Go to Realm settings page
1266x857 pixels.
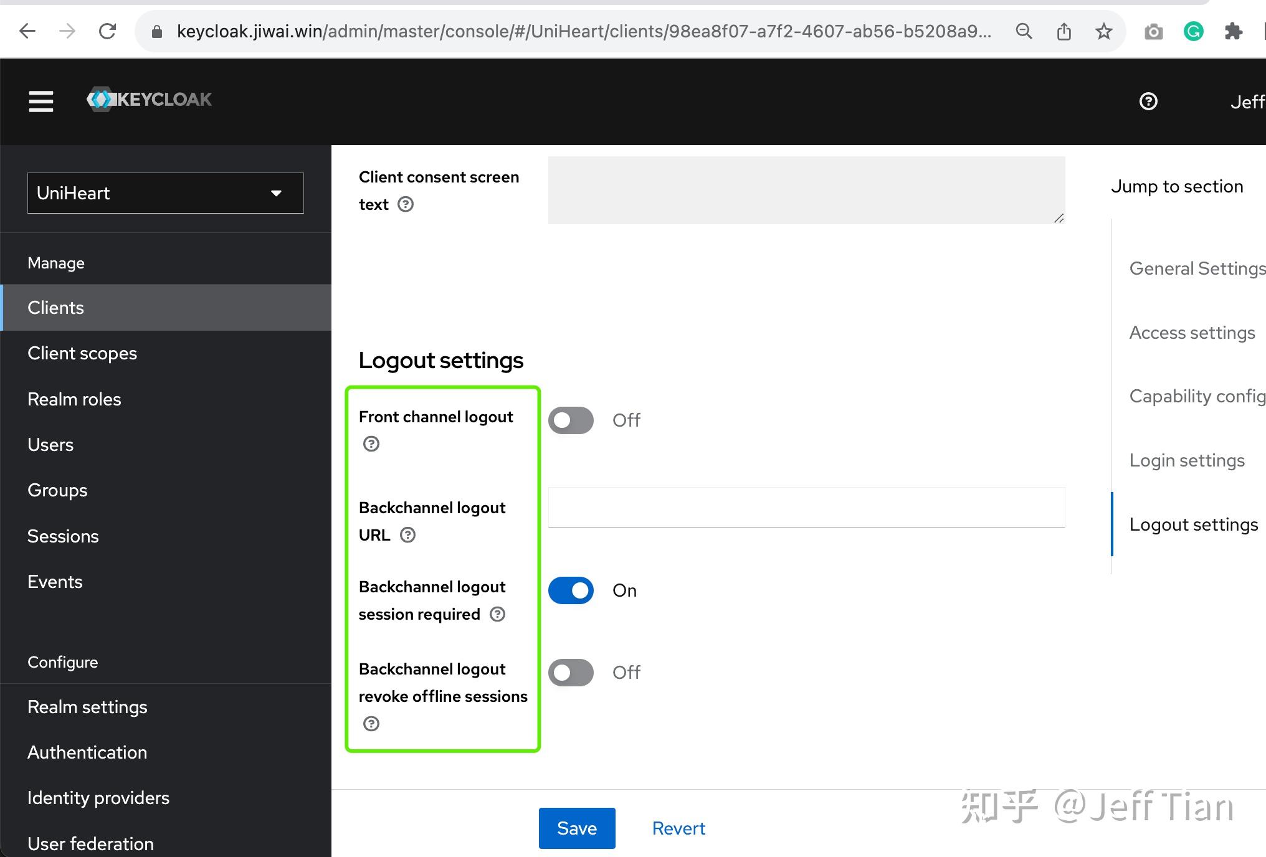[87, 707]
